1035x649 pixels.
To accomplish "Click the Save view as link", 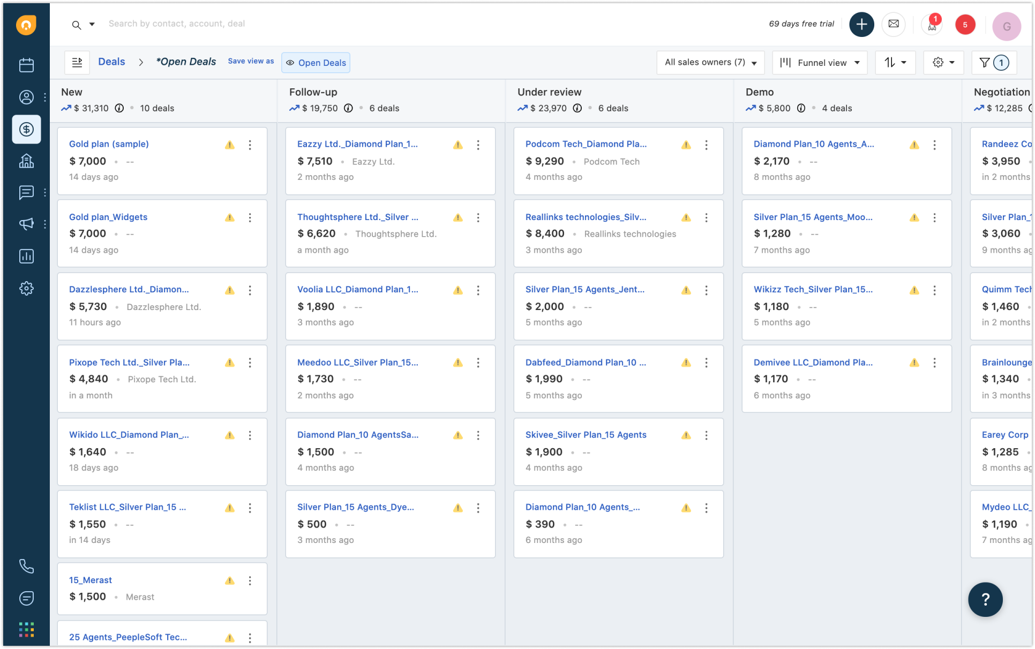I will click(251, 61).
